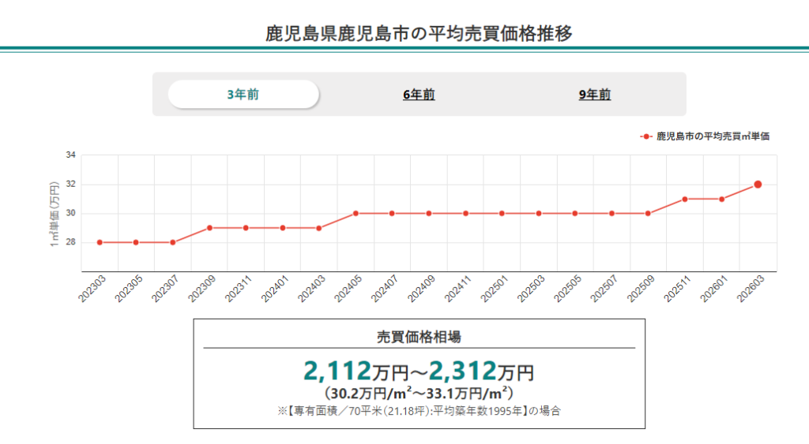
Task: Click the 売買価格相場 box title
Action: pos(419,337)
